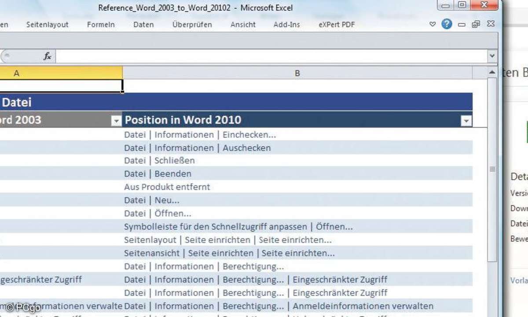
Task: Collapse the ribbon using the small arrow icon
Action: pyautogui.click(x=433, y=25)
